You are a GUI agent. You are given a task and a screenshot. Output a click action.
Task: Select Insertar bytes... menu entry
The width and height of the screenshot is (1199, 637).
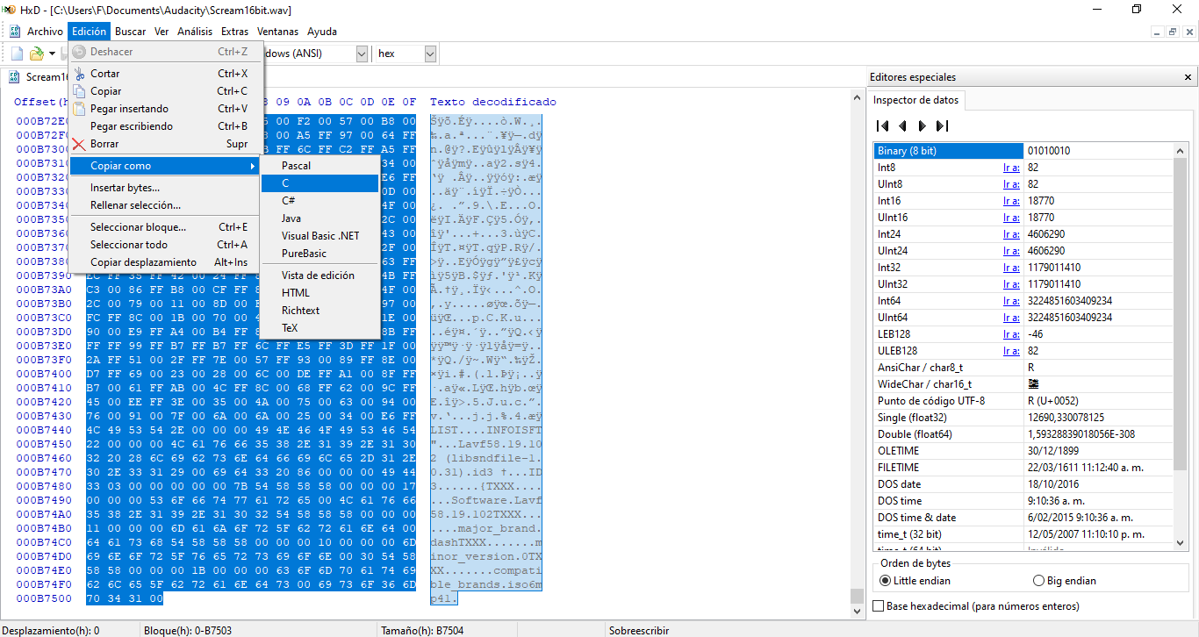(x=166, y=188)
